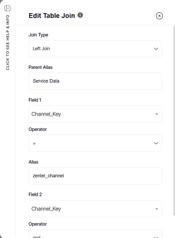The height and width of the screenshot is (238, 175).
Task: Click the dropdown arrow inside Field 2
Action: (x=156, y=208)
